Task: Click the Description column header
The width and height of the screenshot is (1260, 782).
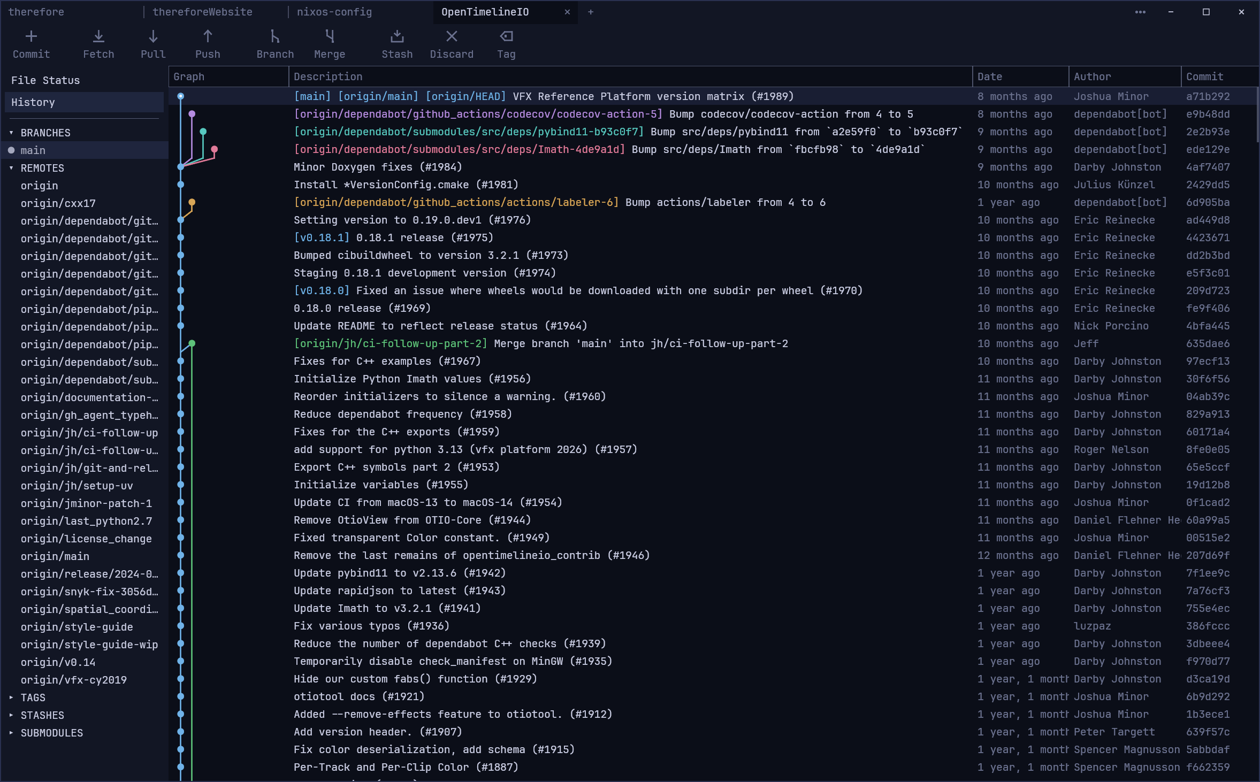Action: [630, 76]
